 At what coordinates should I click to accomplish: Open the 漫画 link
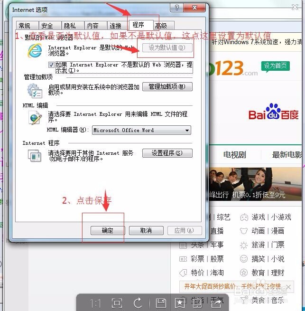point(277,231)
